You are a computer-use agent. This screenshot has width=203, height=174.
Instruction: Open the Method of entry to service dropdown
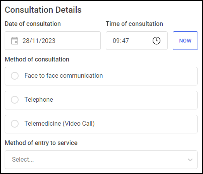tap(101, 160)
